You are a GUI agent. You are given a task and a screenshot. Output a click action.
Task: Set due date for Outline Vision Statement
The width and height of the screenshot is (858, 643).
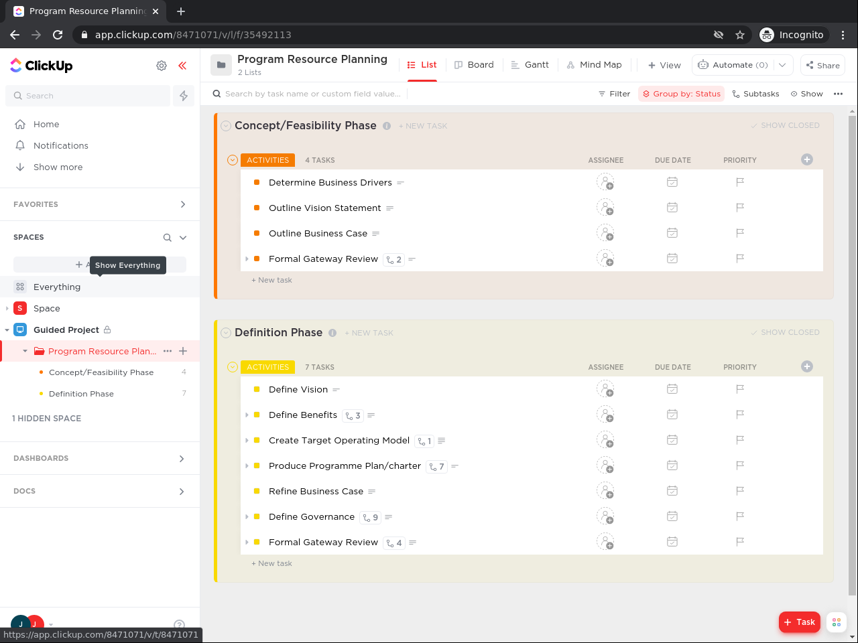tap(672, 208)
